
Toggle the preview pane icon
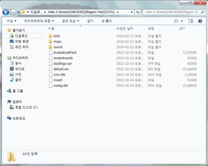click(x=191, y=21)
